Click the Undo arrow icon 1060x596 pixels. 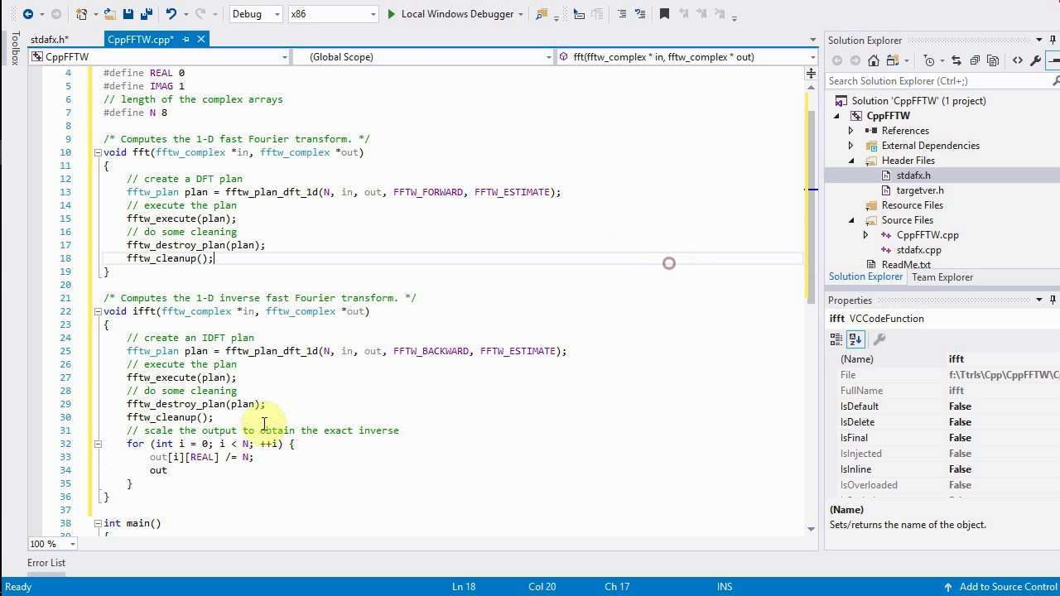171,14
